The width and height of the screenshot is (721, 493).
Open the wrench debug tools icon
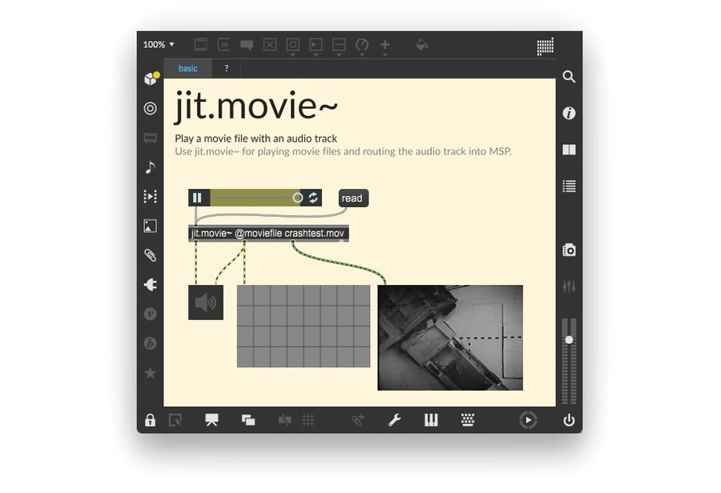(x=394, y=420)
